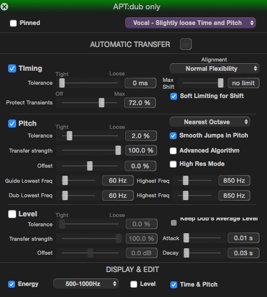Click the Pitch Offset 0.0 % field
Image resolution: width=267 pixels, height=297 pixels.
140,166
